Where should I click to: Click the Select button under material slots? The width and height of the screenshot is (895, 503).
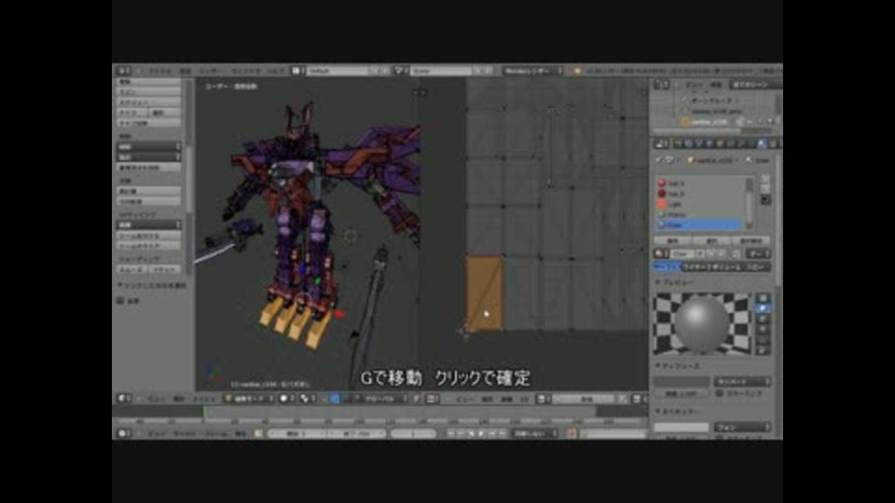(711, 240)
